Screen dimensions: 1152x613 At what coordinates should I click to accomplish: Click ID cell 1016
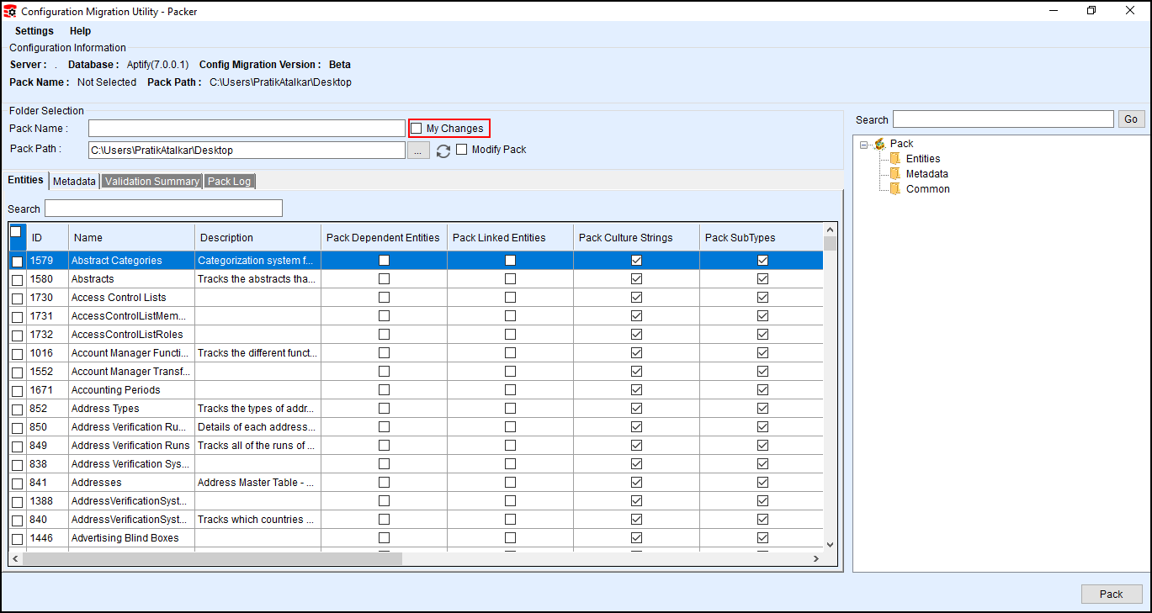pyautogui.click(x=47, y=353)
